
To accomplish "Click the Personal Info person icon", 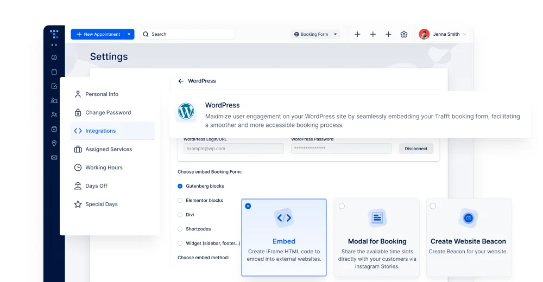I will click(x=78, y=94).
